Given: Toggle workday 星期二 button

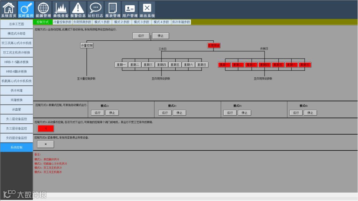Looking at the screenshot, I should coord(135,65).
